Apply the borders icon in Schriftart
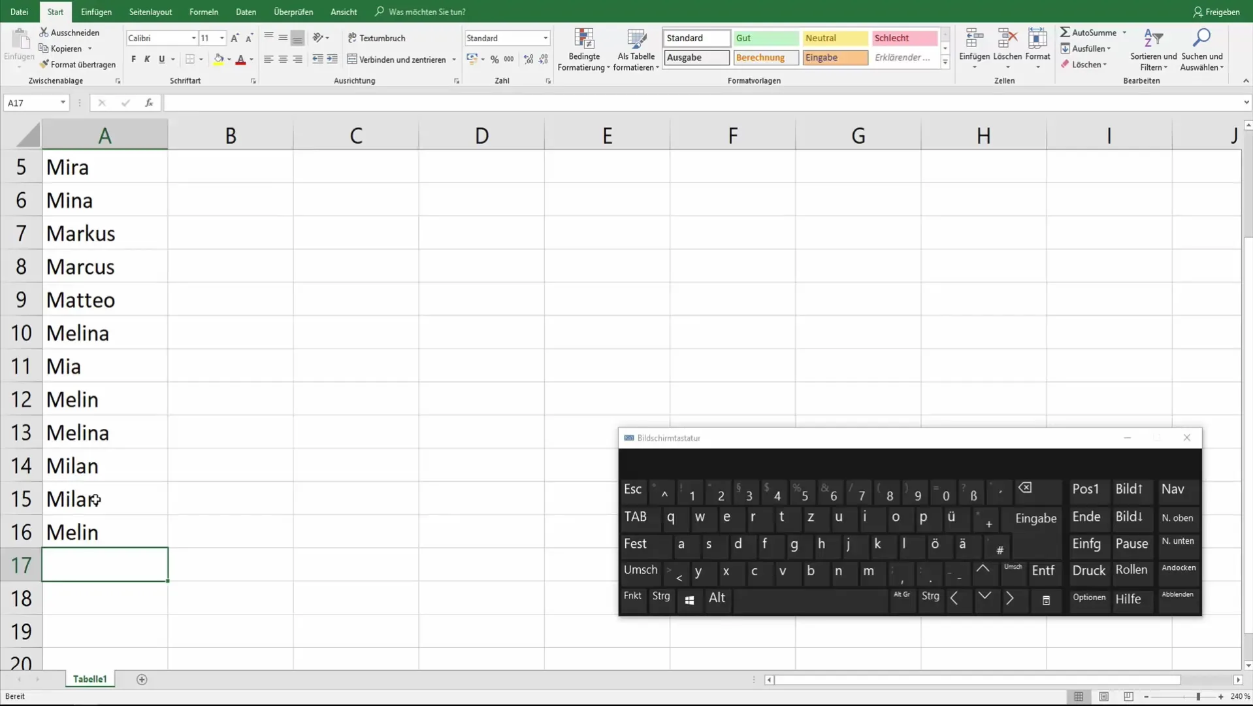Image resolution: width=1253 pixels, height=706 pixels. (190, 59)
